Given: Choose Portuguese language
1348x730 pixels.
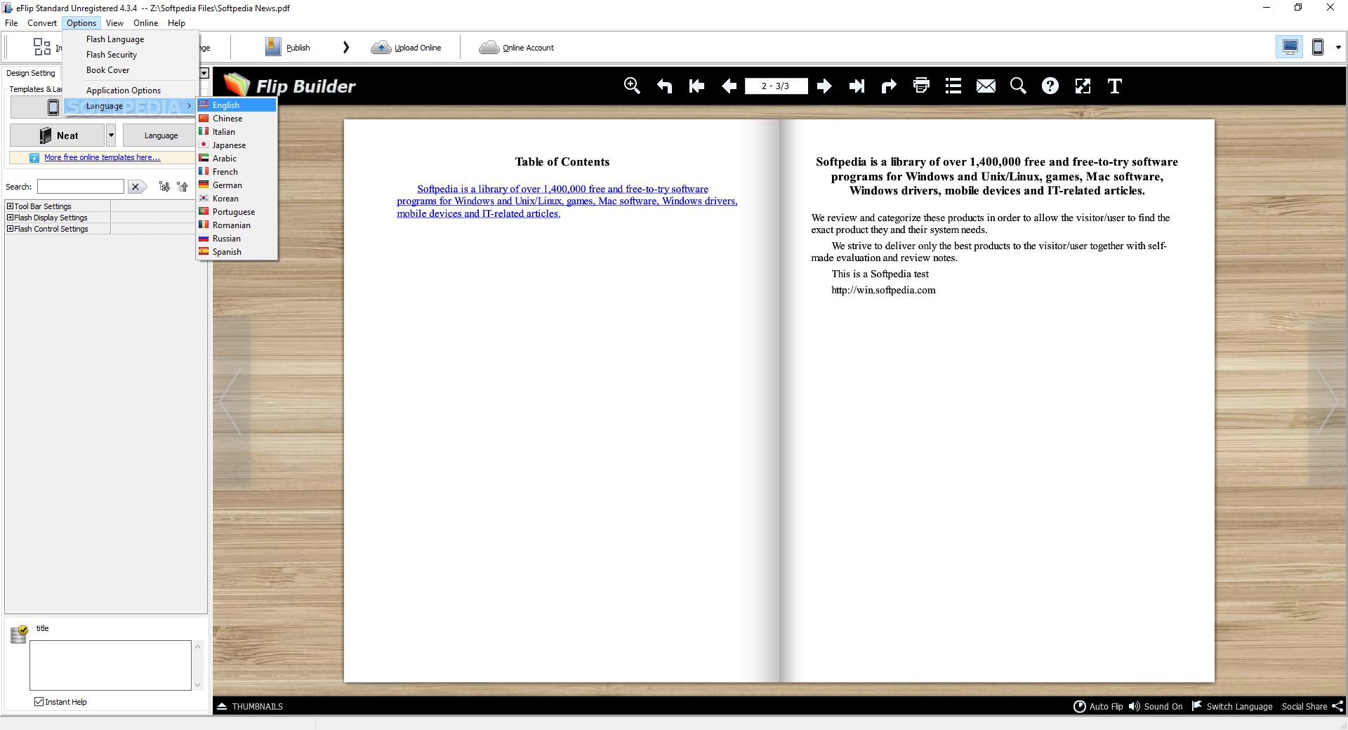Looking at the screenshot, I should pos(237,212).
